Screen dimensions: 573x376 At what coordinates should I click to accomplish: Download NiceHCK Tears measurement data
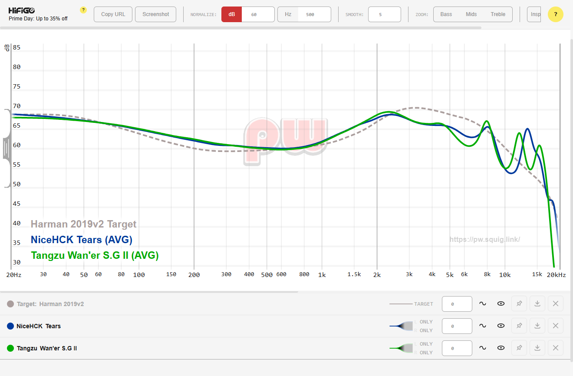click(537, 326)
